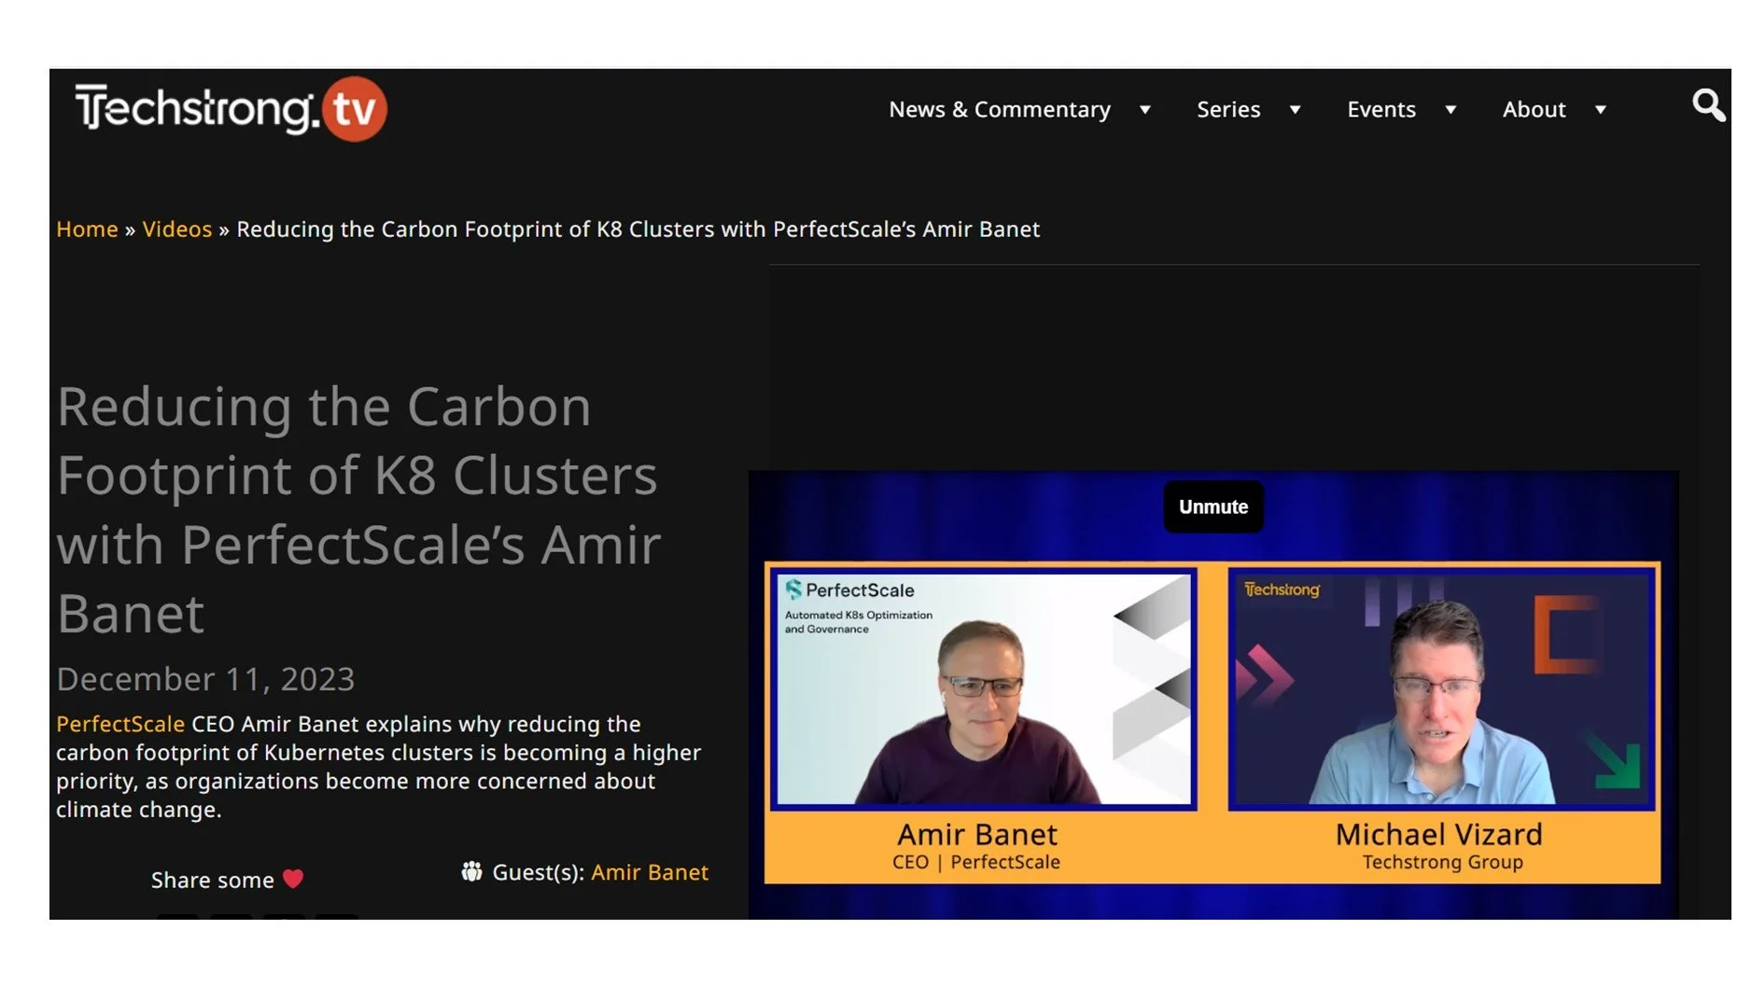Go to Home breadcrumb link
Screen dimensions: 1752x985
pyautogui.click(x=87, y=229)
